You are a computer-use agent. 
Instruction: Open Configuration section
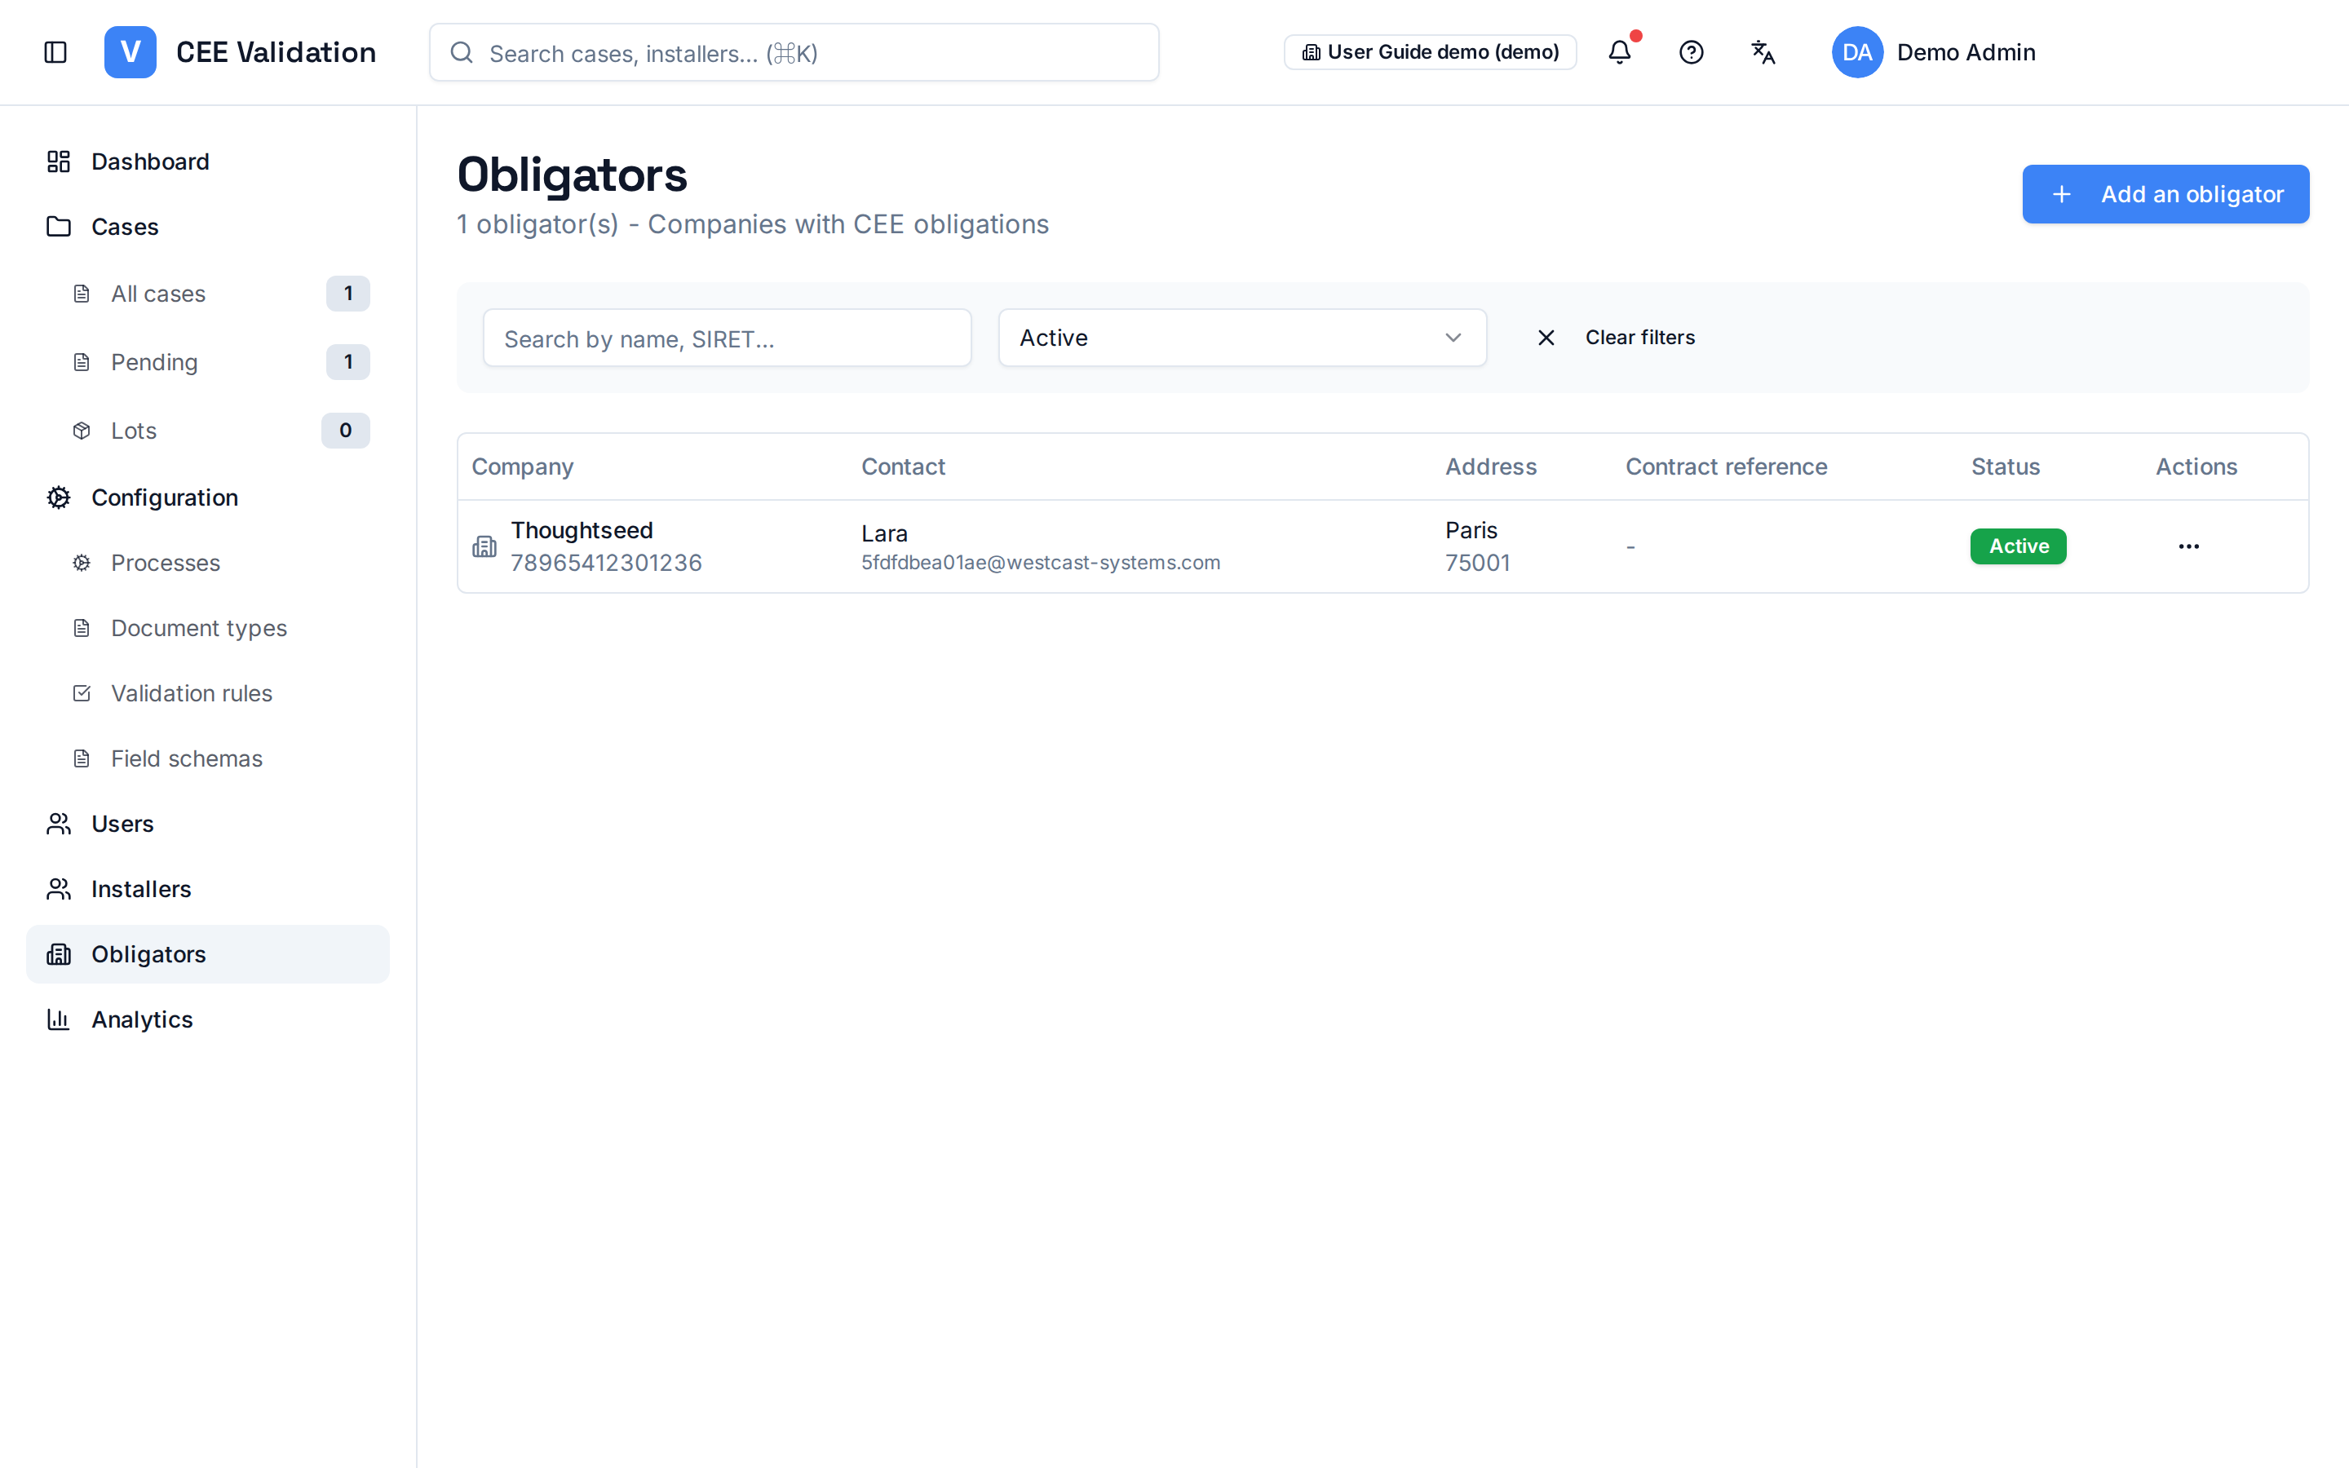(x=208, y=497)
